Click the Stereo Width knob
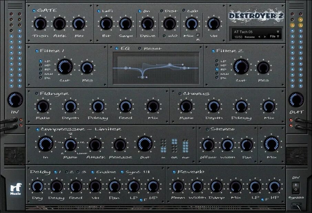This screenshot has height=213, width=312. point(227,145)
